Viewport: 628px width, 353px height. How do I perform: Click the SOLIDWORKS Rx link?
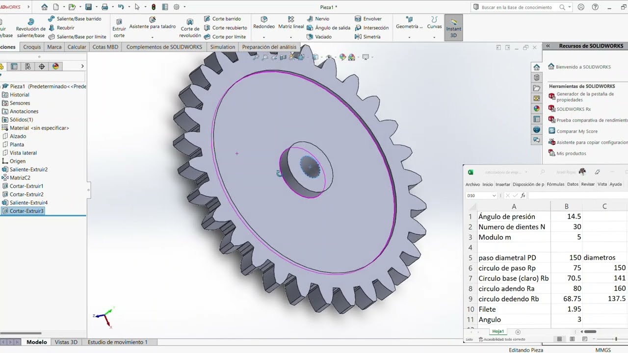click(574, 109)
